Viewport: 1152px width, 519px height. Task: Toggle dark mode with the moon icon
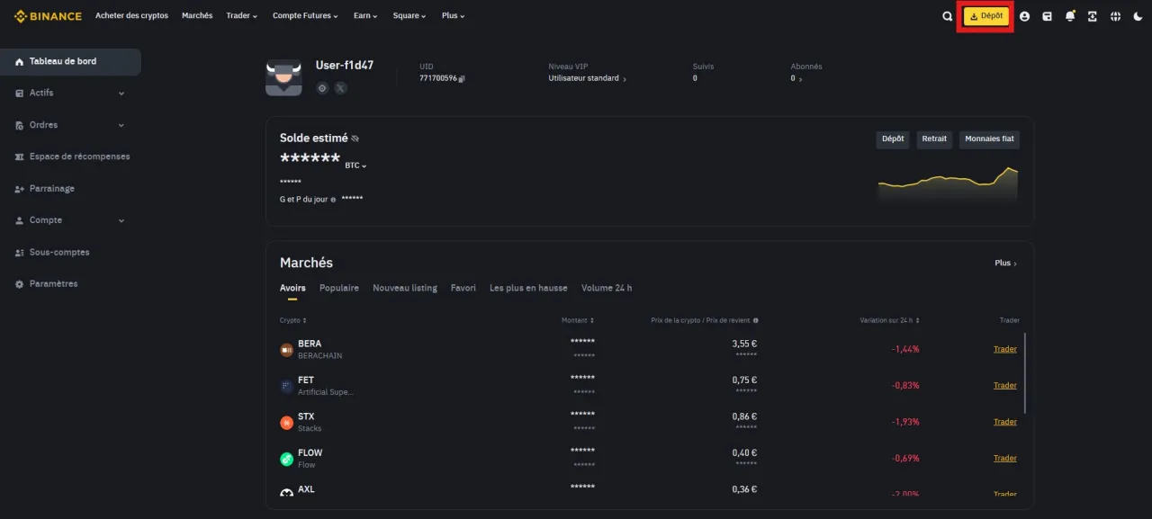(1137, 15)
